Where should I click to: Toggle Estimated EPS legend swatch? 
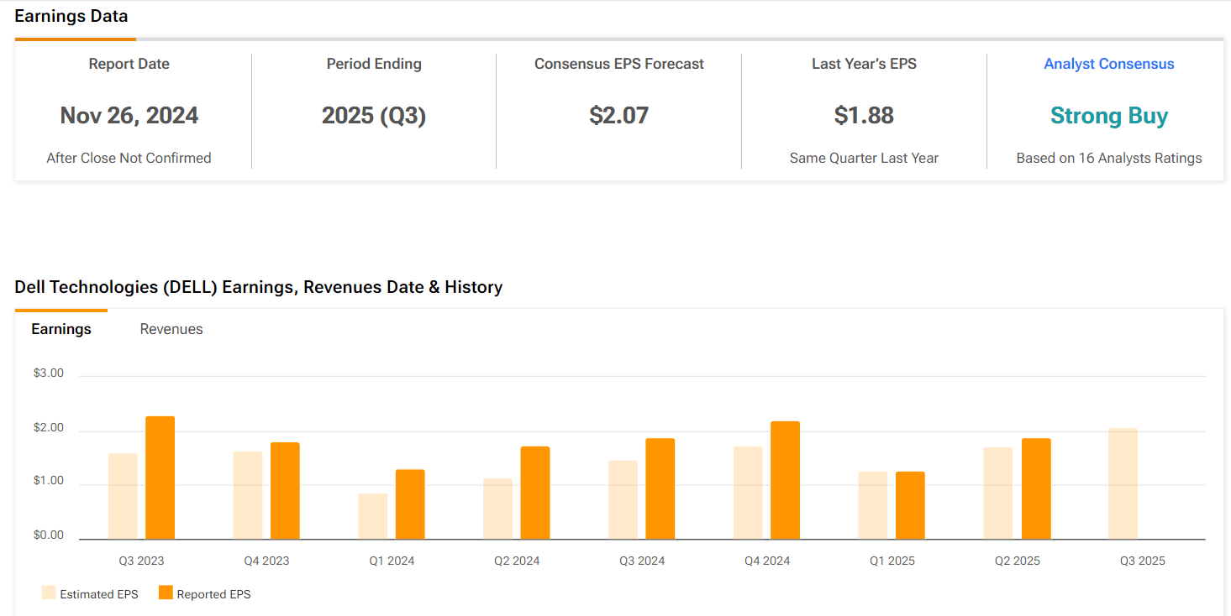click(x=49, y=593)
